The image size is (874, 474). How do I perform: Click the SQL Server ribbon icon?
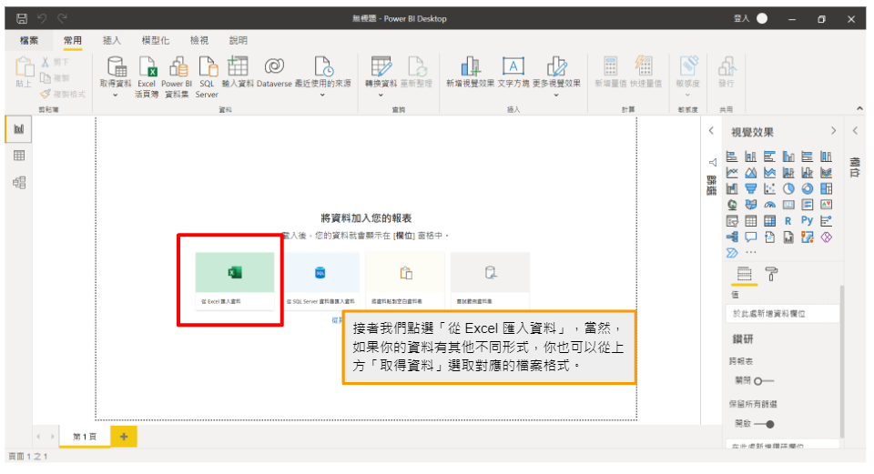[x=208, y=66]
